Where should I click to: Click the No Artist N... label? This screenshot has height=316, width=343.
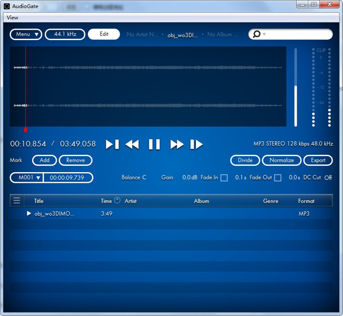pos(142,34)
